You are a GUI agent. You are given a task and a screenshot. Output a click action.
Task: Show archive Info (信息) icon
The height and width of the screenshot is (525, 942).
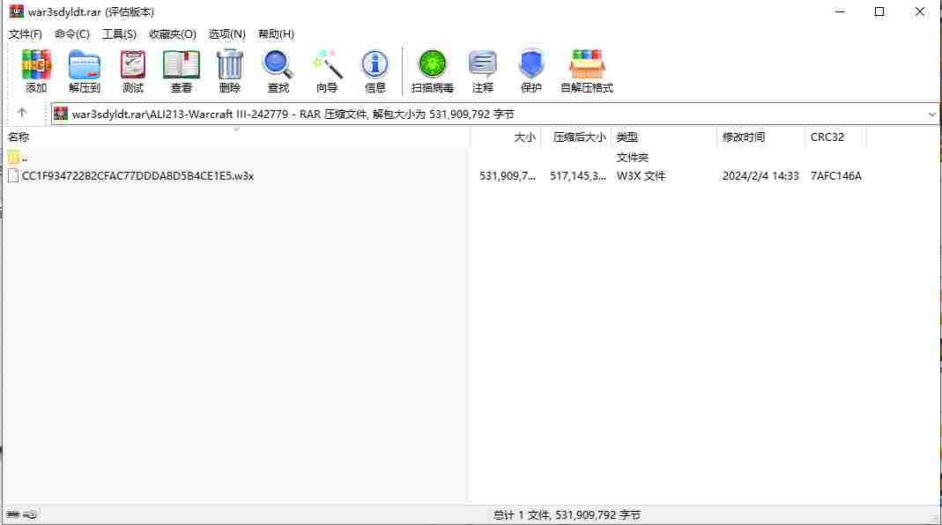pyautogui.click(x=375, y=70)
